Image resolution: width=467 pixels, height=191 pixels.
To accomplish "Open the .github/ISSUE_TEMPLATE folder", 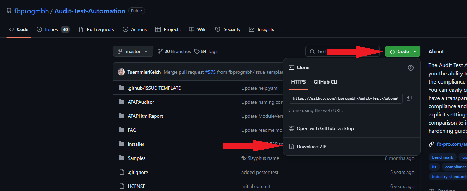I will pos(154,88).
